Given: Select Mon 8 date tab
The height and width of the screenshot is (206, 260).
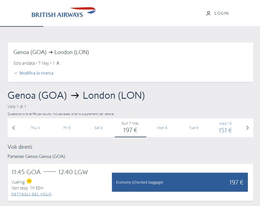Looking at the screenshot, I should [162, 128].
